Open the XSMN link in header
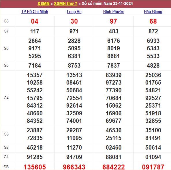 tap(44, 3)
